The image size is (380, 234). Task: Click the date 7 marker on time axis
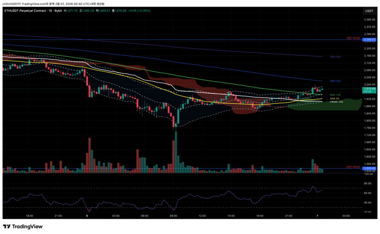(317, 216)
